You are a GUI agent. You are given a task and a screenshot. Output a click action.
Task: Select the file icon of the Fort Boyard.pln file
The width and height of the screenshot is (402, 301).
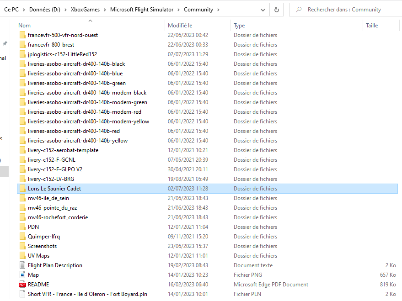[x=22, y=294]
